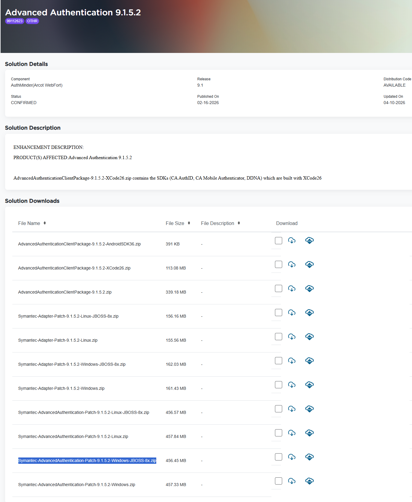
Task: Click the Symantec-AdvancedAuthentication-Patch-9.1.5.2-Windows.zip file name
Action: coord(77,485)
